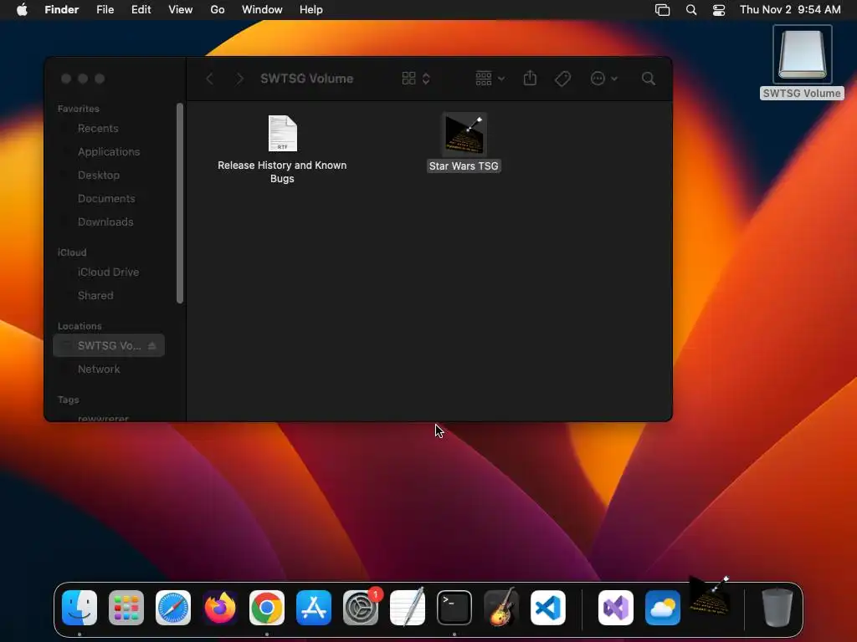This screenshot has width=857, height=642.
Task: Open Finder from the Dock
Action: (80, 608)
